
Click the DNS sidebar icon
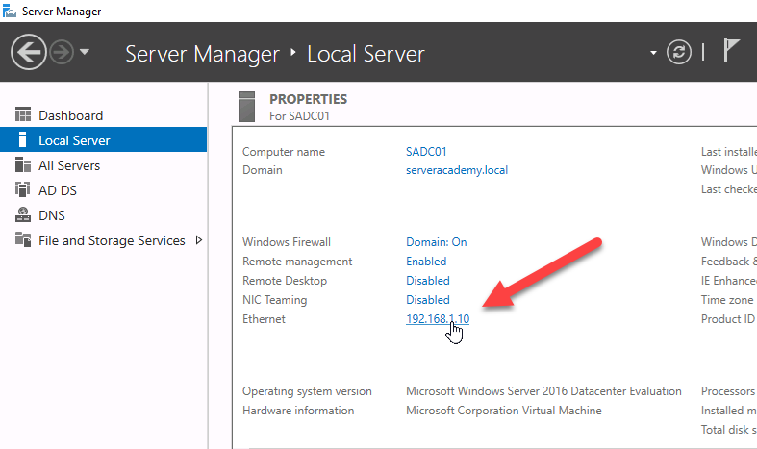pyautogui.click(x=23, y=214)
